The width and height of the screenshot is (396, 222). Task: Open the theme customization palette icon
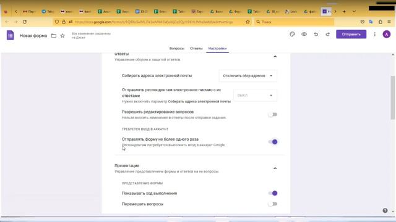292,35
